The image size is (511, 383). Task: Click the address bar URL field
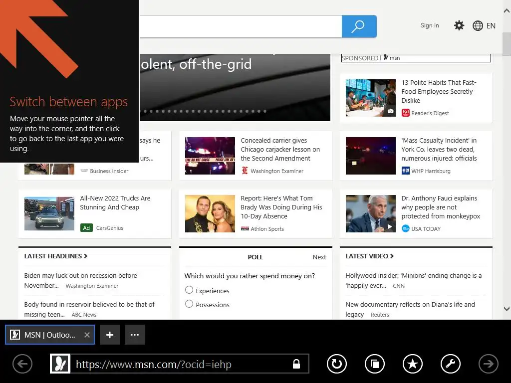pyautogui.click(x=189, y=364)
